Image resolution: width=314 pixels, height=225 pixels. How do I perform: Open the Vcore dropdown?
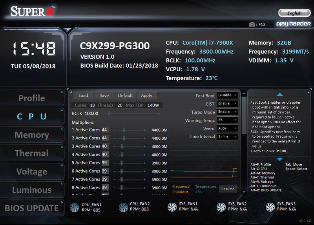click(227, 128)
